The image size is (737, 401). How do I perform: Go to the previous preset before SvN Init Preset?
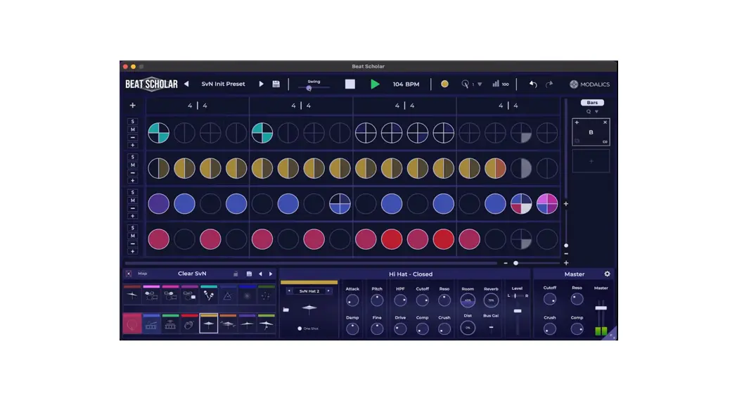point(186,84)
